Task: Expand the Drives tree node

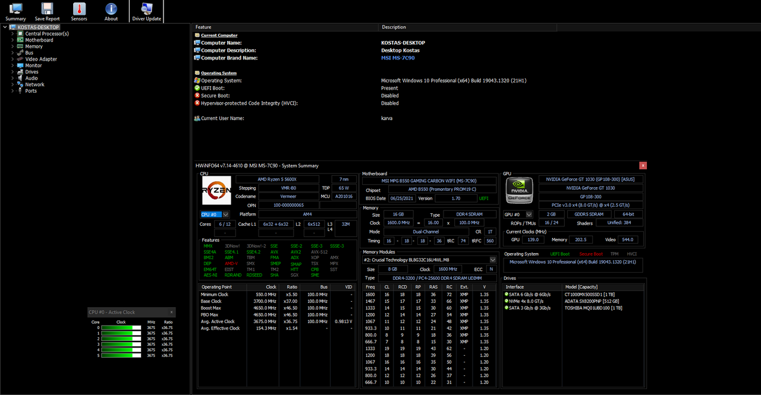Action: click(x=12, y=72)
